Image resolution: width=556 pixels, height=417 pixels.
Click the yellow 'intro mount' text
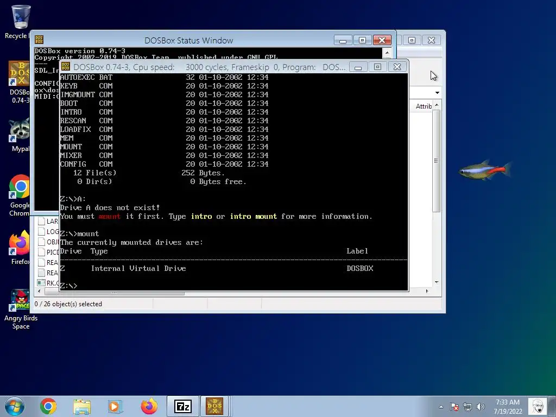(x=254, y=216)
